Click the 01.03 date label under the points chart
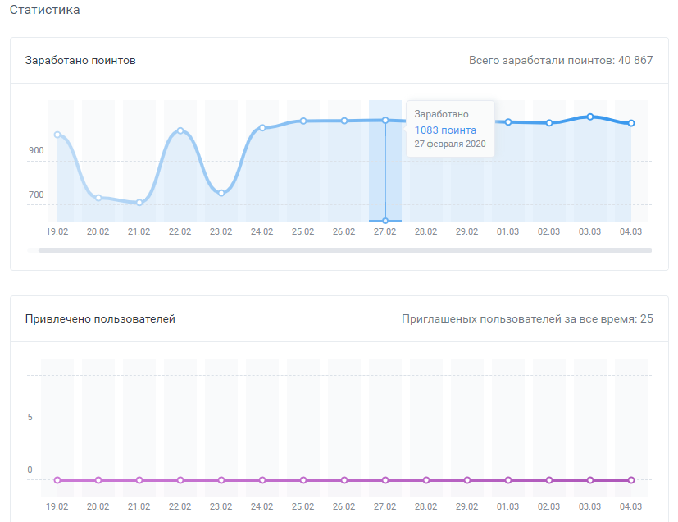This screenshot has height=522, width=678. point(507,231)
